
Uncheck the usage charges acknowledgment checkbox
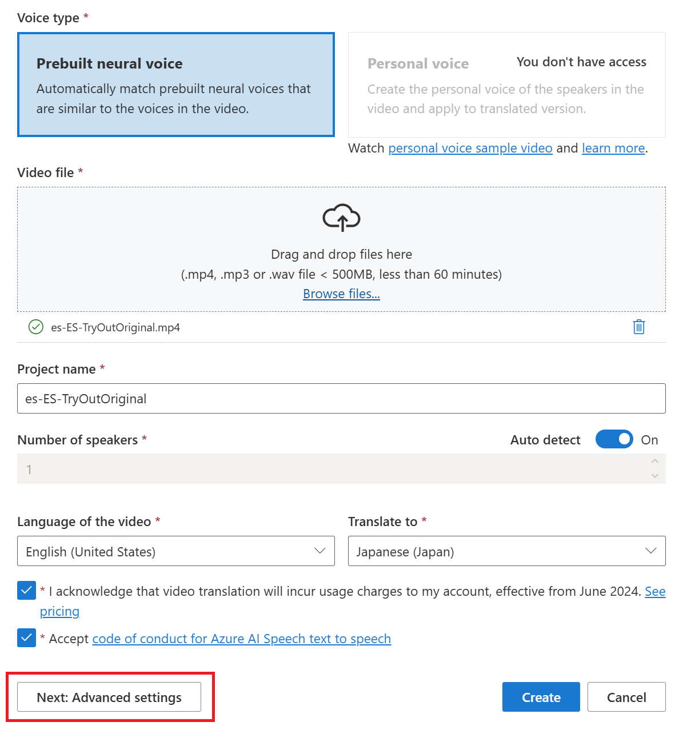26,590
